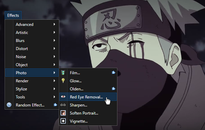Click the Vignette icon
This screenshot has height=130, width=205.
(x=63, y=121)
